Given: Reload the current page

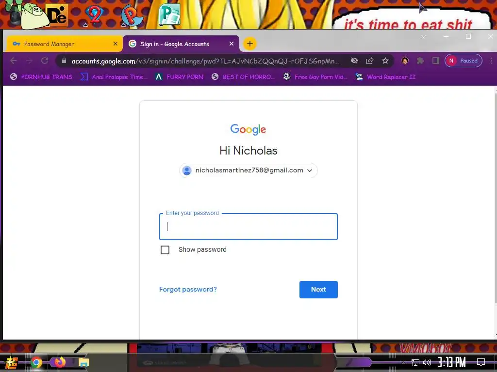Looking at the screenshot, I should [x=45, y=61].
